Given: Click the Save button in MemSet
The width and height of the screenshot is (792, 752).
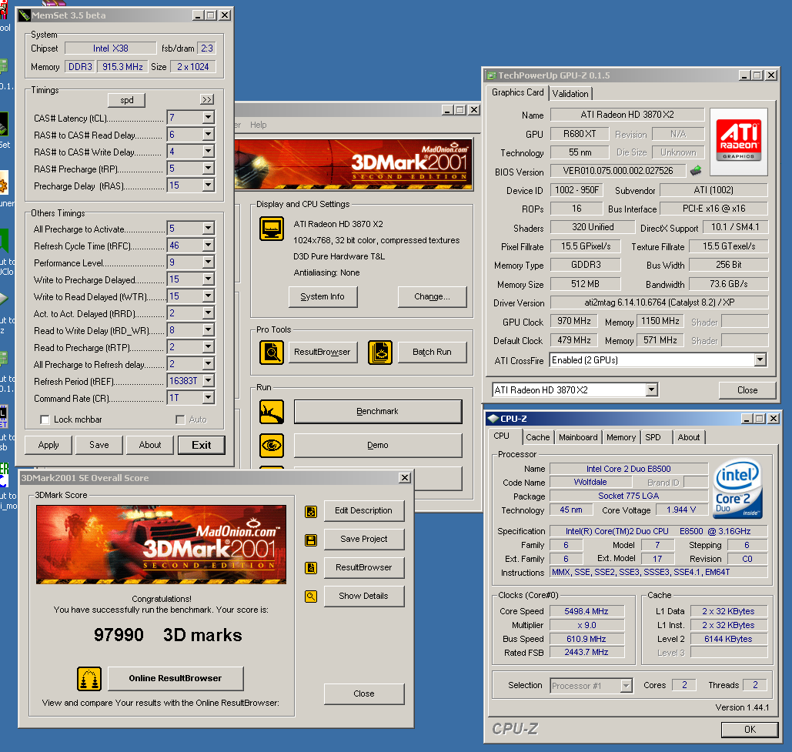Looking at the screenshot, I should point(99,445).
